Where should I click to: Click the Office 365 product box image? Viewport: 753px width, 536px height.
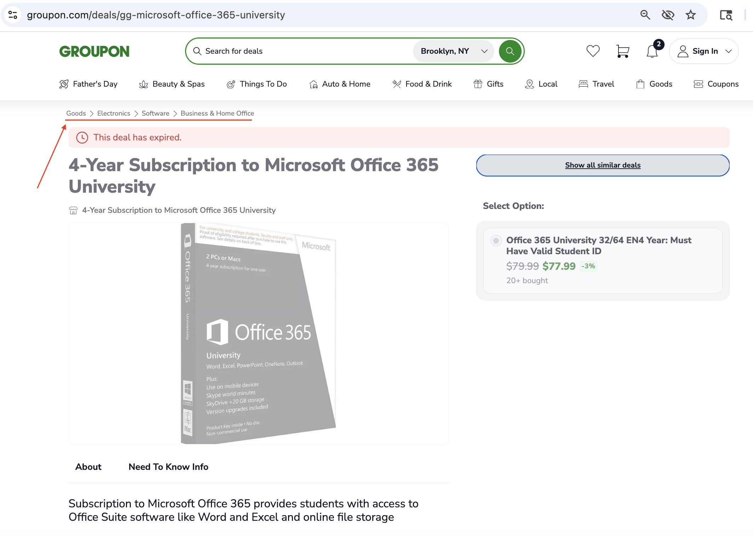pos(258,333)
